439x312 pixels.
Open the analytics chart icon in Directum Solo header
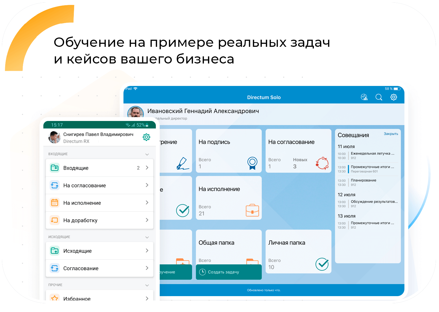[364, 97]
